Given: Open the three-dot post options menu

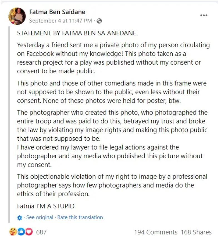Looking at the screenshot, I should coord(204,15).
